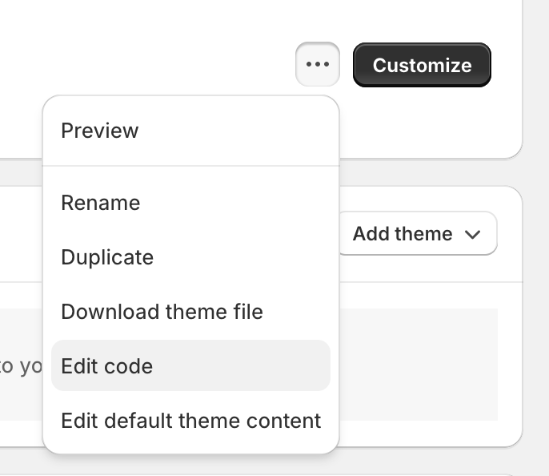Launch the theme editor with Customize
Screen dimensions: 549x476
[422, 65]
